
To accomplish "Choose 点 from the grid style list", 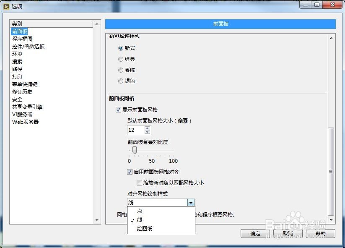I will pyautogui.click(x=161, y=211).
